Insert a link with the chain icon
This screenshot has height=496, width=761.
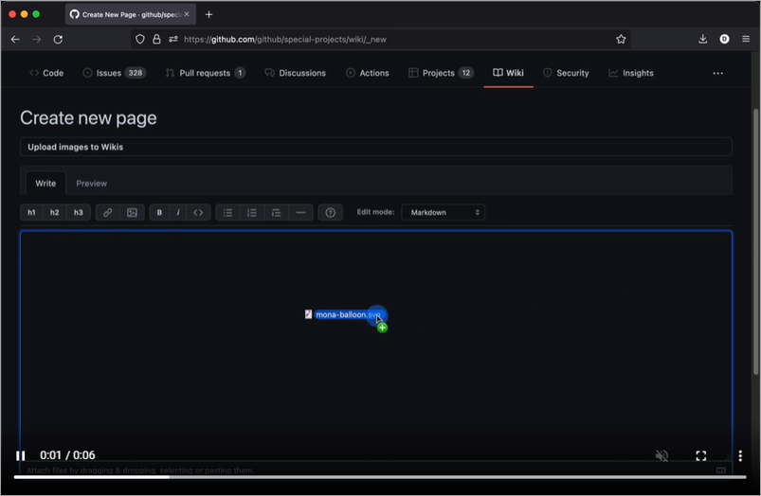(x=108, y=212)
